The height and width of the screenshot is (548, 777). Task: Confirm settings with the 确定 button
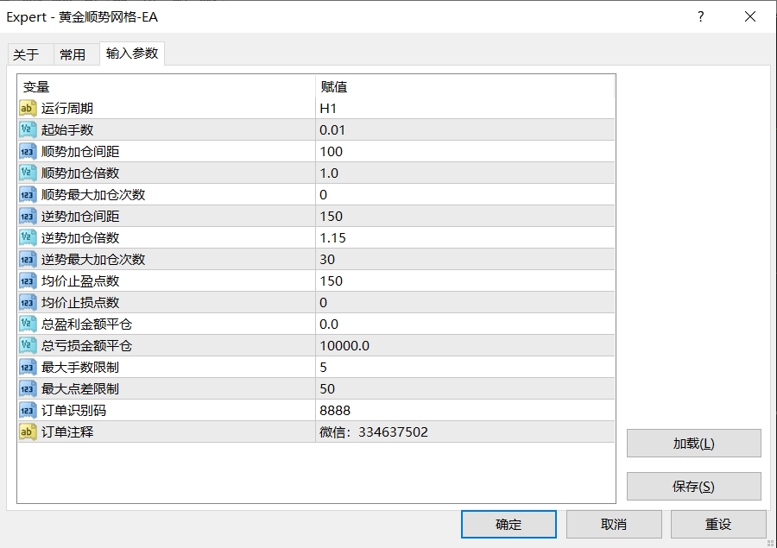tap(509, 524)
